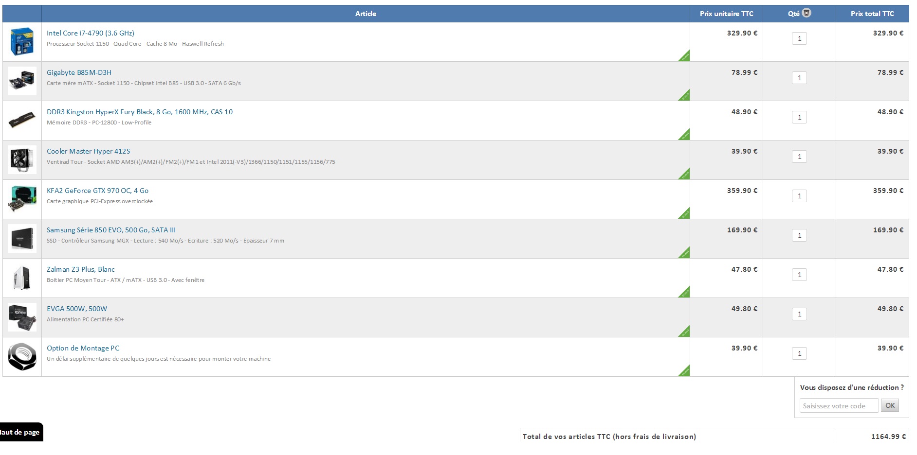The width and height of the screenshot is (917, 455).
Task: Click green stock badge on KFA2 GeForce row
Action: [685, 214]
